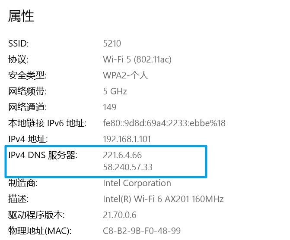
Task: Click the secondary DNS server 58.240.57.33
Action: [x=128, y=166]
